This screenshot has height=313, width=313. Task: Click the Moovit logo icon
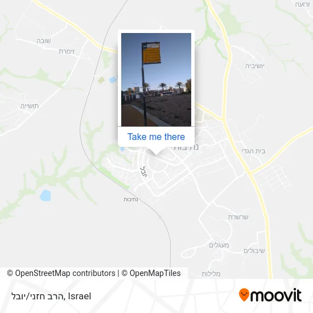pyautogui.click(x=244, y=295)
